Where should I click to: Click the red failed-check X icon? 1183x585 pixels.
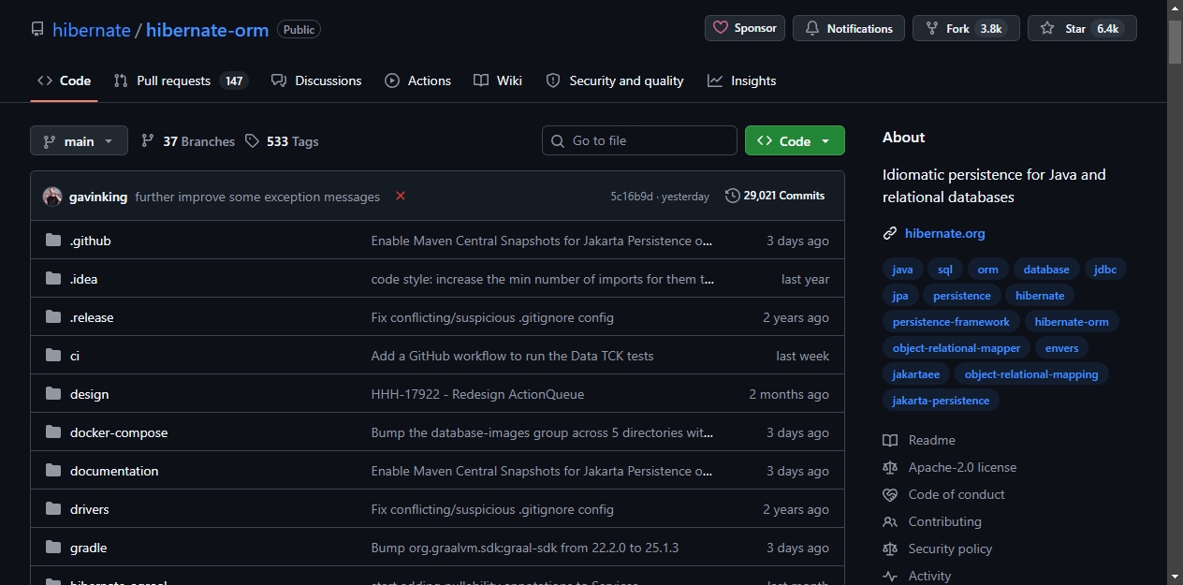click(401, 196)
